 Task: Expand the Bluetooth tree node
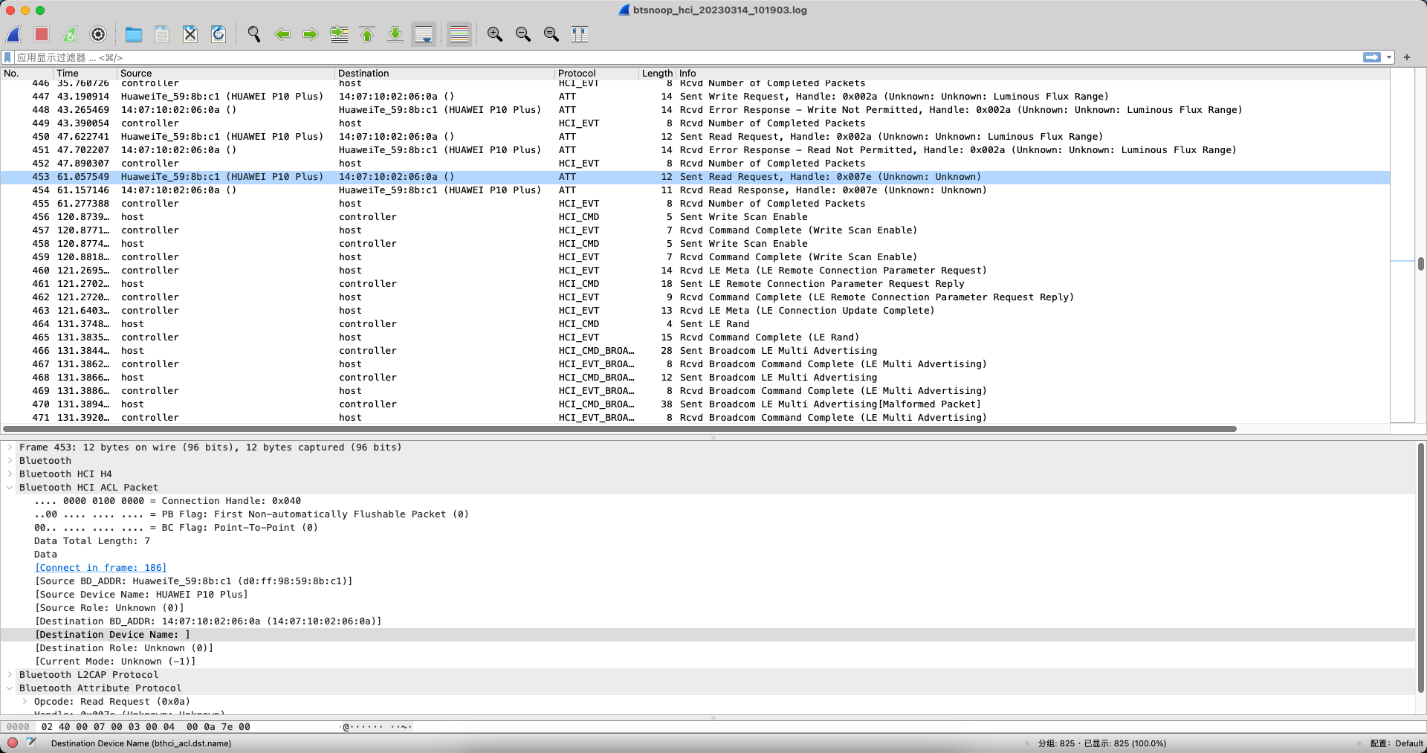tap(10, 461)
